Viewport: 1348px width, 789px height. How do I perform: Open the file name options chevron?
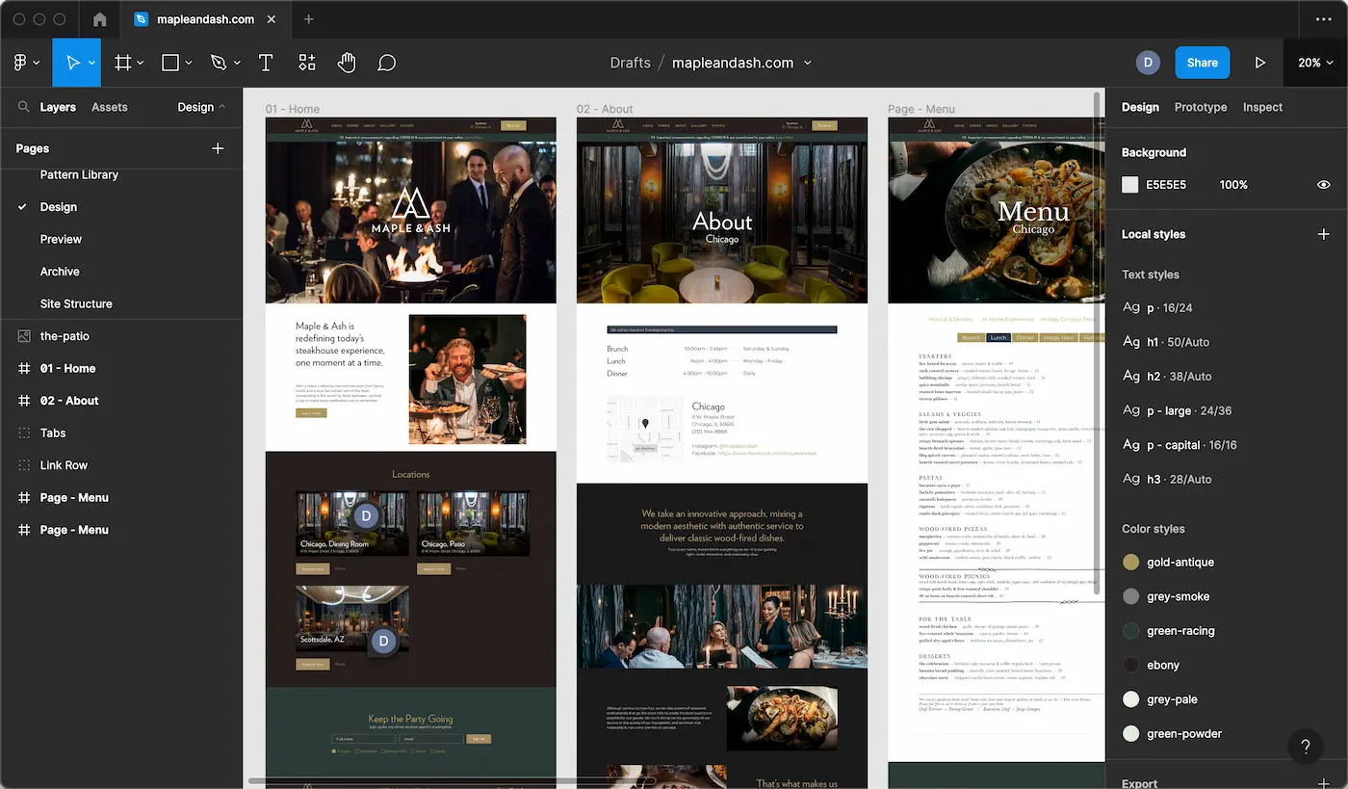808,63
